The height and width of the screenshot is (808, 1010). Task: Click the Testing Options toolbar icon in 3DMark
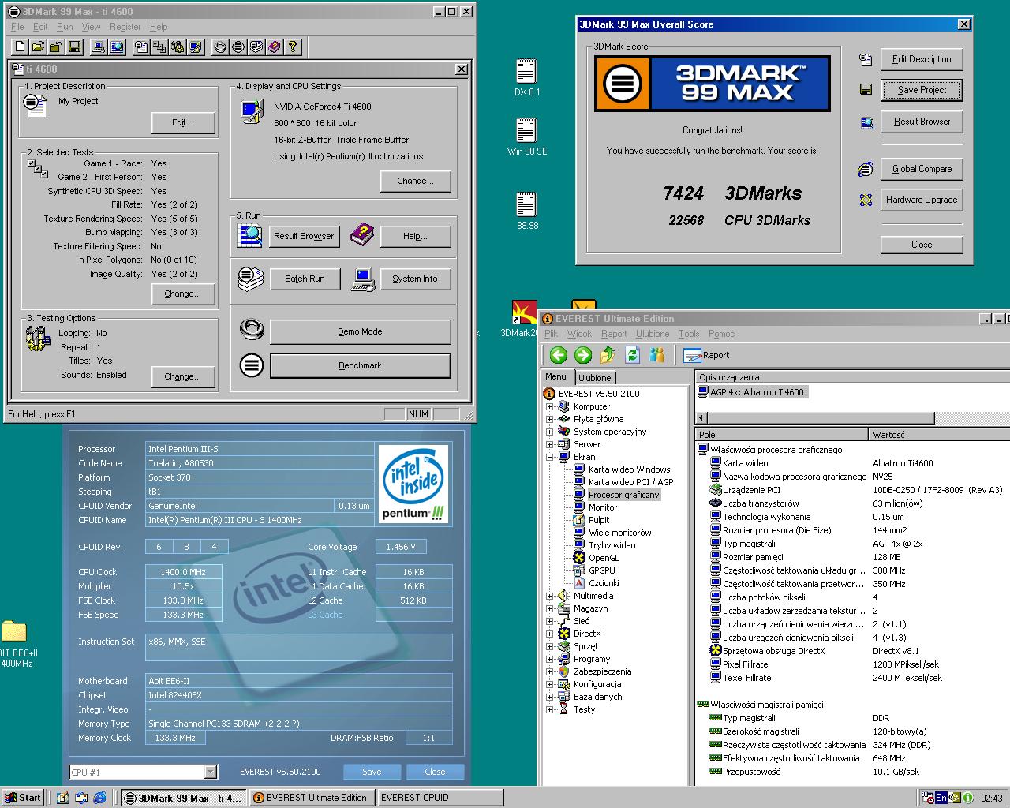[178, 47]
